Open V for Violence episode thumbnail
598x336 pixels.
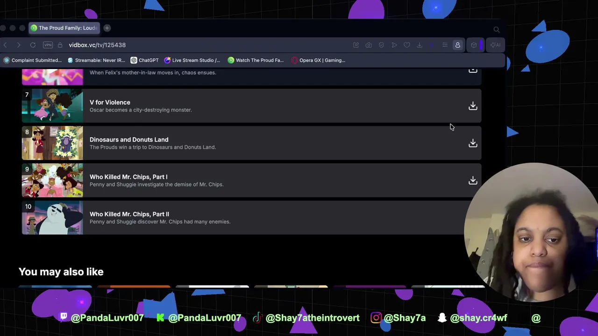[52, 106]
